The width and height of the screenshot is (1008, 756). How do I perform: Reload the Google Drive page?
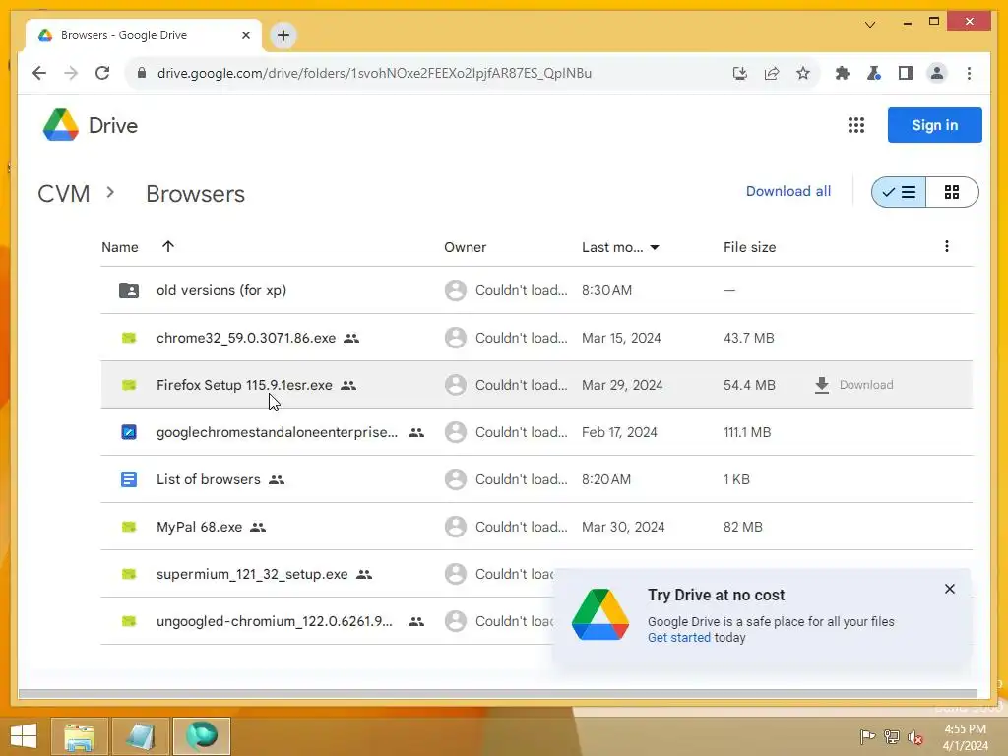coord(102,73)
